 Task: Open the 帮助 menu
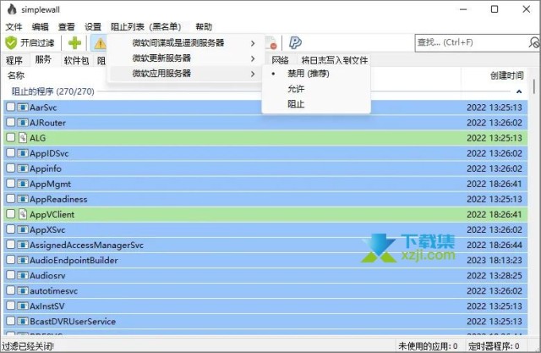[x=204, y=26]
